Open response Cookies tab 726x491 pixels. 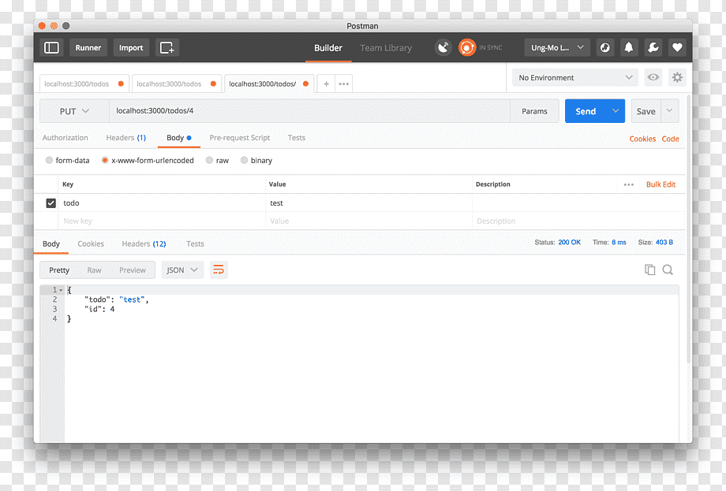click(x=91, y=244)
